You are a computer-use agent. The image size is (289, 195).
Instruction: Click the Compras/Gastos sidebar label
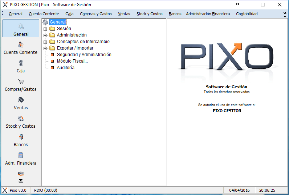(x=21, y=89)
